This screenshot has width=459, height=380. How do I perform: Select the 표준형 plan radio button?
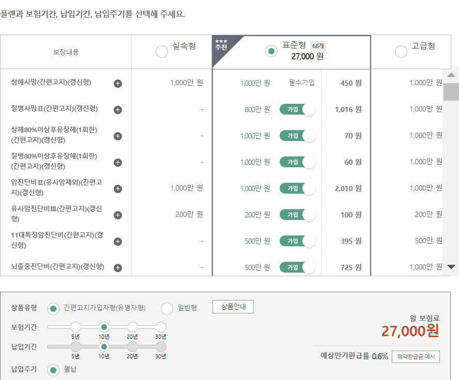271,51
